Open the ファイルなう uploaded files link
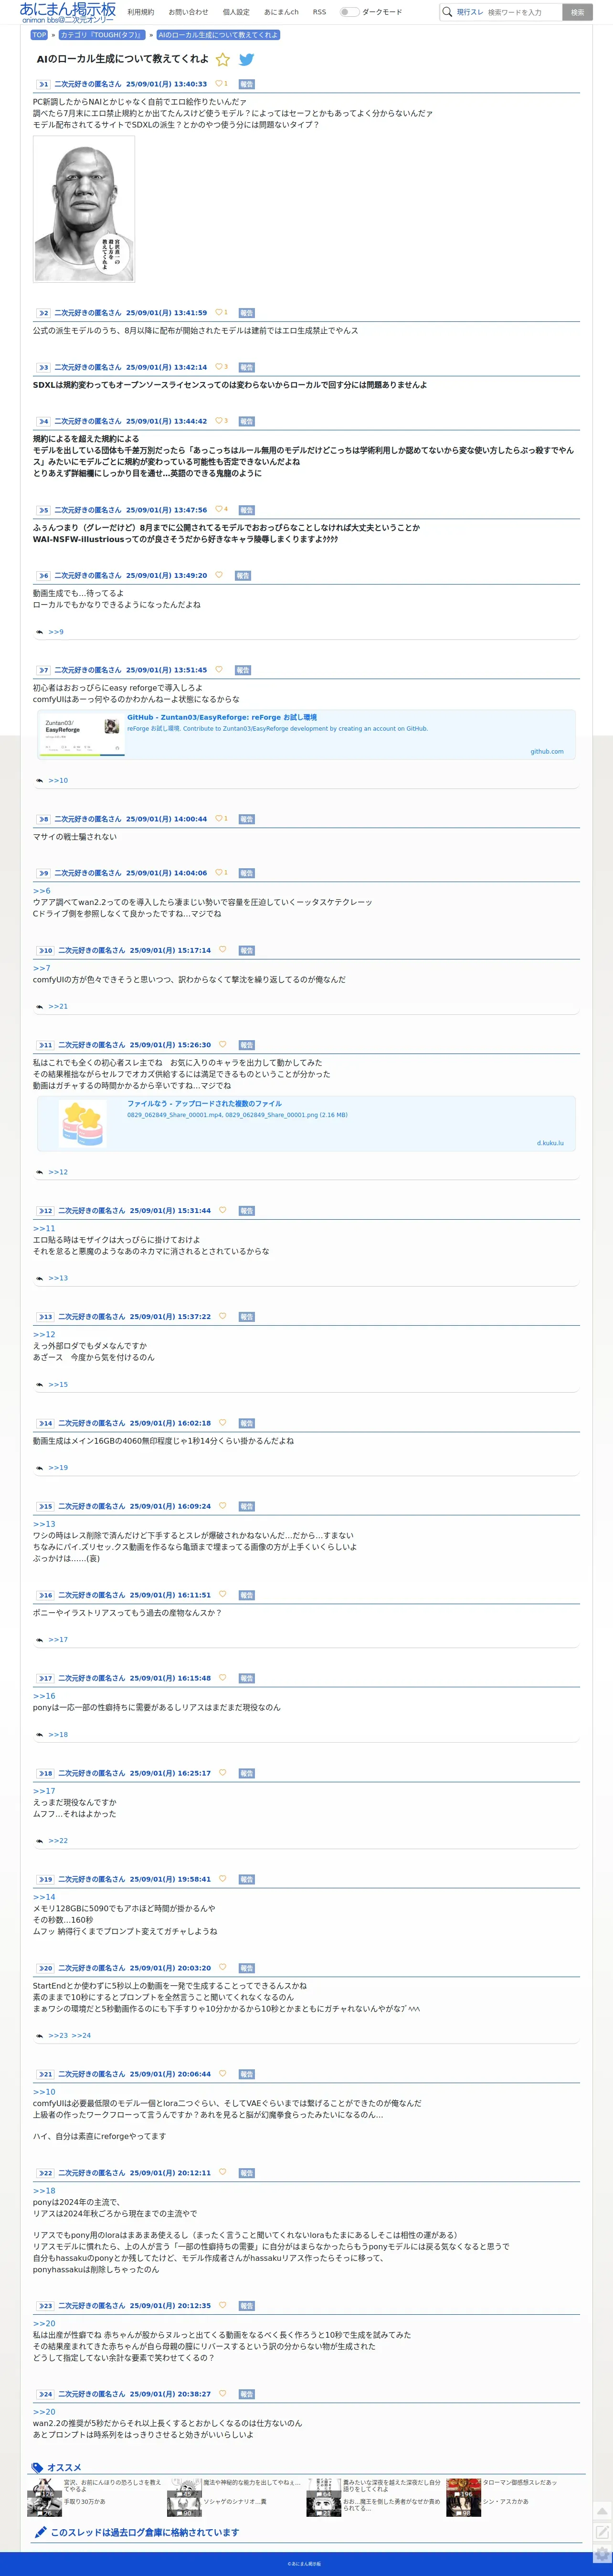613x2576 pixels. (x=204, y=1104)
